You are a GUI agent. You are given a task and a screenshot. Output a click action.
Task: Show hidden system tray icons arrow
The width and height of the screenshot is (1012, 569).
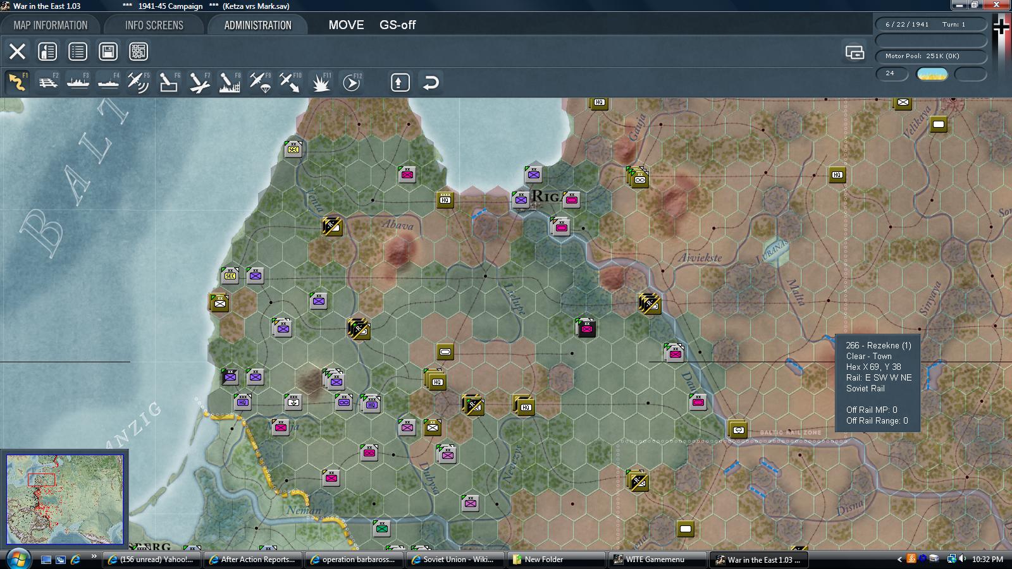[899, 560]
